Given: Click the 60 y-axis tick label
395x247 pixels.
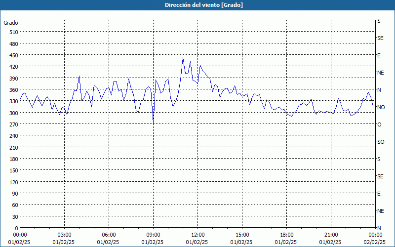Looking at the screenshot, I should click(x=15, y=205).
